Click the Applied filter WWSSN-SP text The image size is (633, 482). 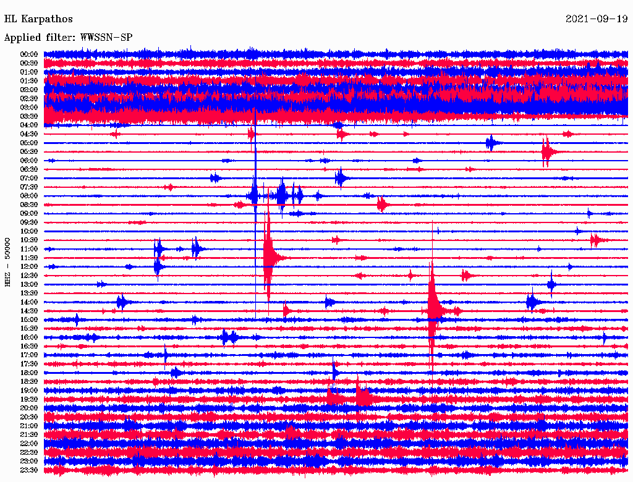[x=68, y=38]
